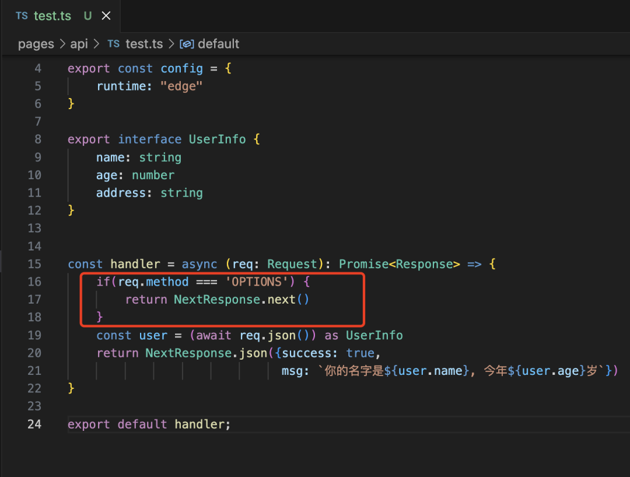Viewport: 630px width, 477px height.
Task: Click NextResponse.next() call on line 17
Action: 242,300
